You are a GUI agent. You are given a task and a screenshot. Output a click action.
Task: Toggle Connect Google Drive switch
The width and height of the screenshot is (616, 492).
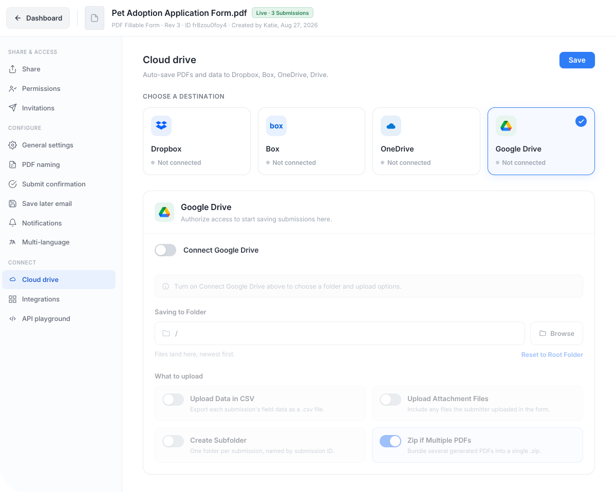pos(165,250)
